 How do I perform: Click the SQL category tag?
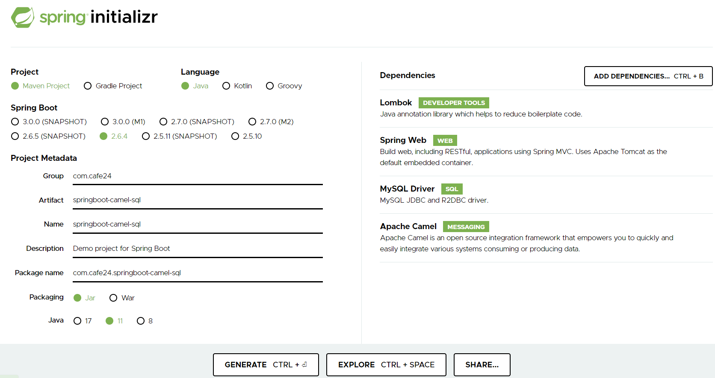pyautogui.click(x=452, y=189)
